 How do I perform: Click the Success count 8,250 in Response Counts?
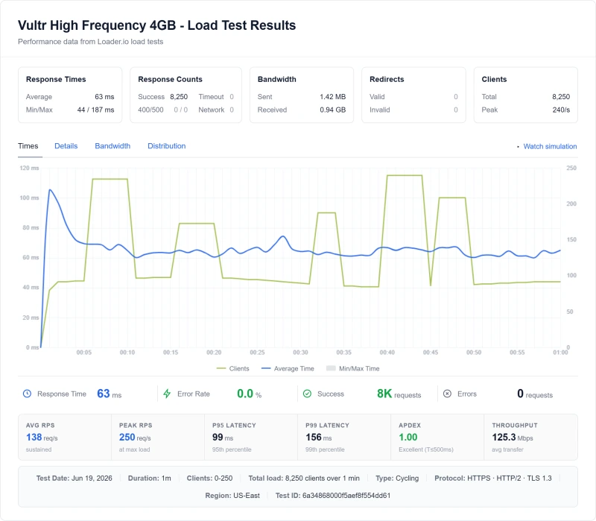click(x=179, y=97)
